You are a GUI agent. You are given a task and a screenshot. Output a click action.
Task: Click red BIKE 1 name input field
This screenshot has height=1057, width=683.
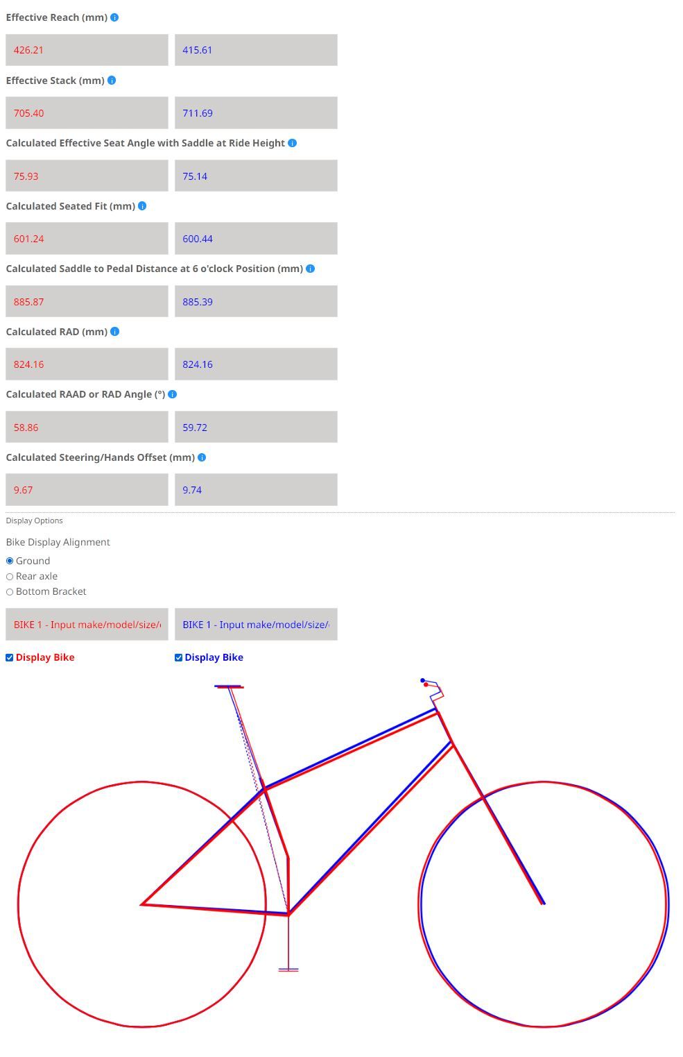click(x=87, y=625)
